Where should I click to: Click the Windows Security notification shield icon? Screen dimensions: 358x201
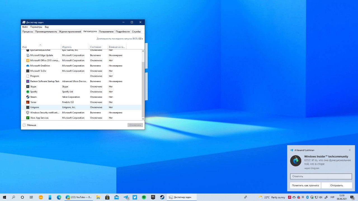28,113
